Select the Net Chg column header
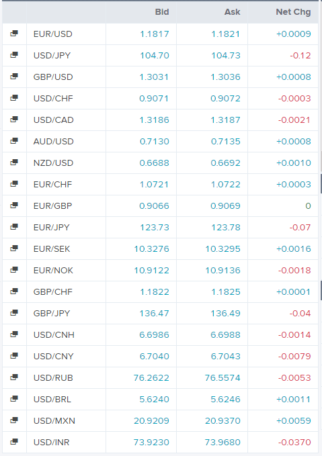This screenshot has height=456, width=322. click(293, 12)
